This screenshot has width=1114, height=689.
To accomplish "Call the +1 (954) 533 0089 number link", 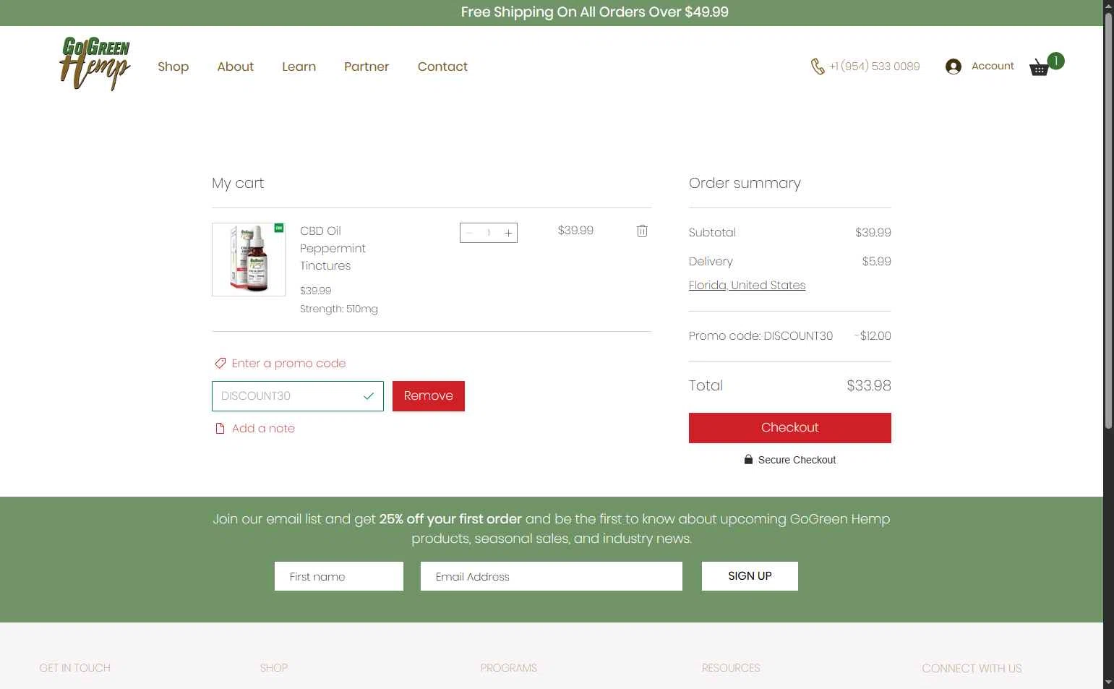I will [874, 67].
